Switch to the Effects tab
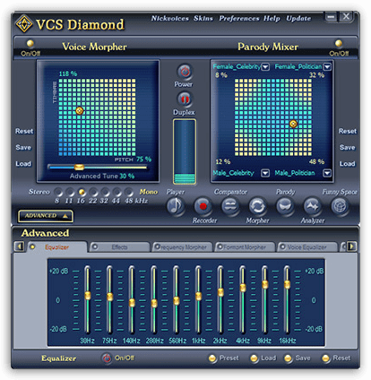The height and width of the screenshot is (380, 371). click(x=119, y=247)
